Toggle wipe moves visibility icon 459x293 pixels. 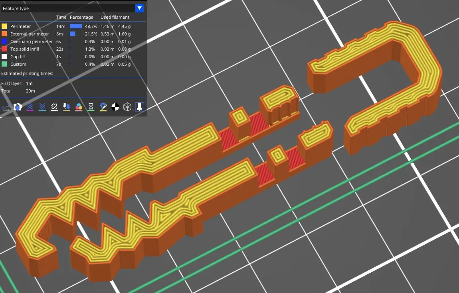click(18, 107)
